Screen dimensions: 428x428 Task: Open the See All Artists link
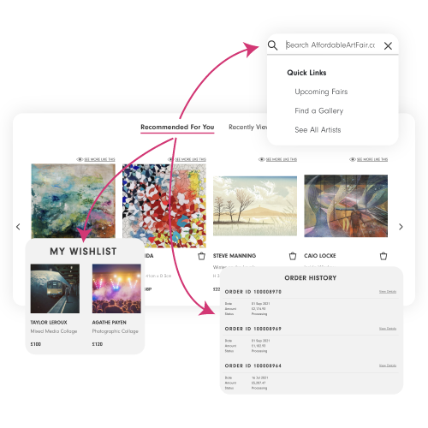[x=318, y=130]
